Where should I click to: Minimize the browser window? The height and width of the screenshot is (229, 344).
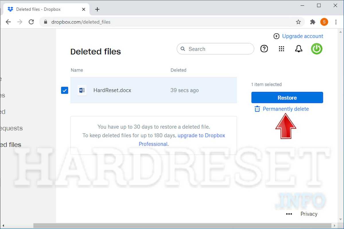302,5
